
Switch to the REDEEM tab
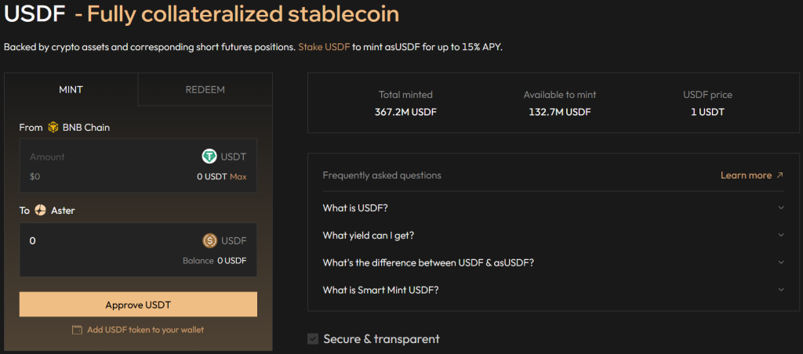point(205,89)
